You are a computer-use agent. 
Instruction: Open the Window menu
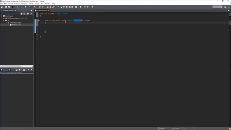point(48,4)
